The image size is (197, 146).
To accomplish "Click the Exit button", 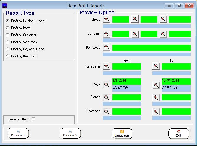I will [x=178, y=133].
